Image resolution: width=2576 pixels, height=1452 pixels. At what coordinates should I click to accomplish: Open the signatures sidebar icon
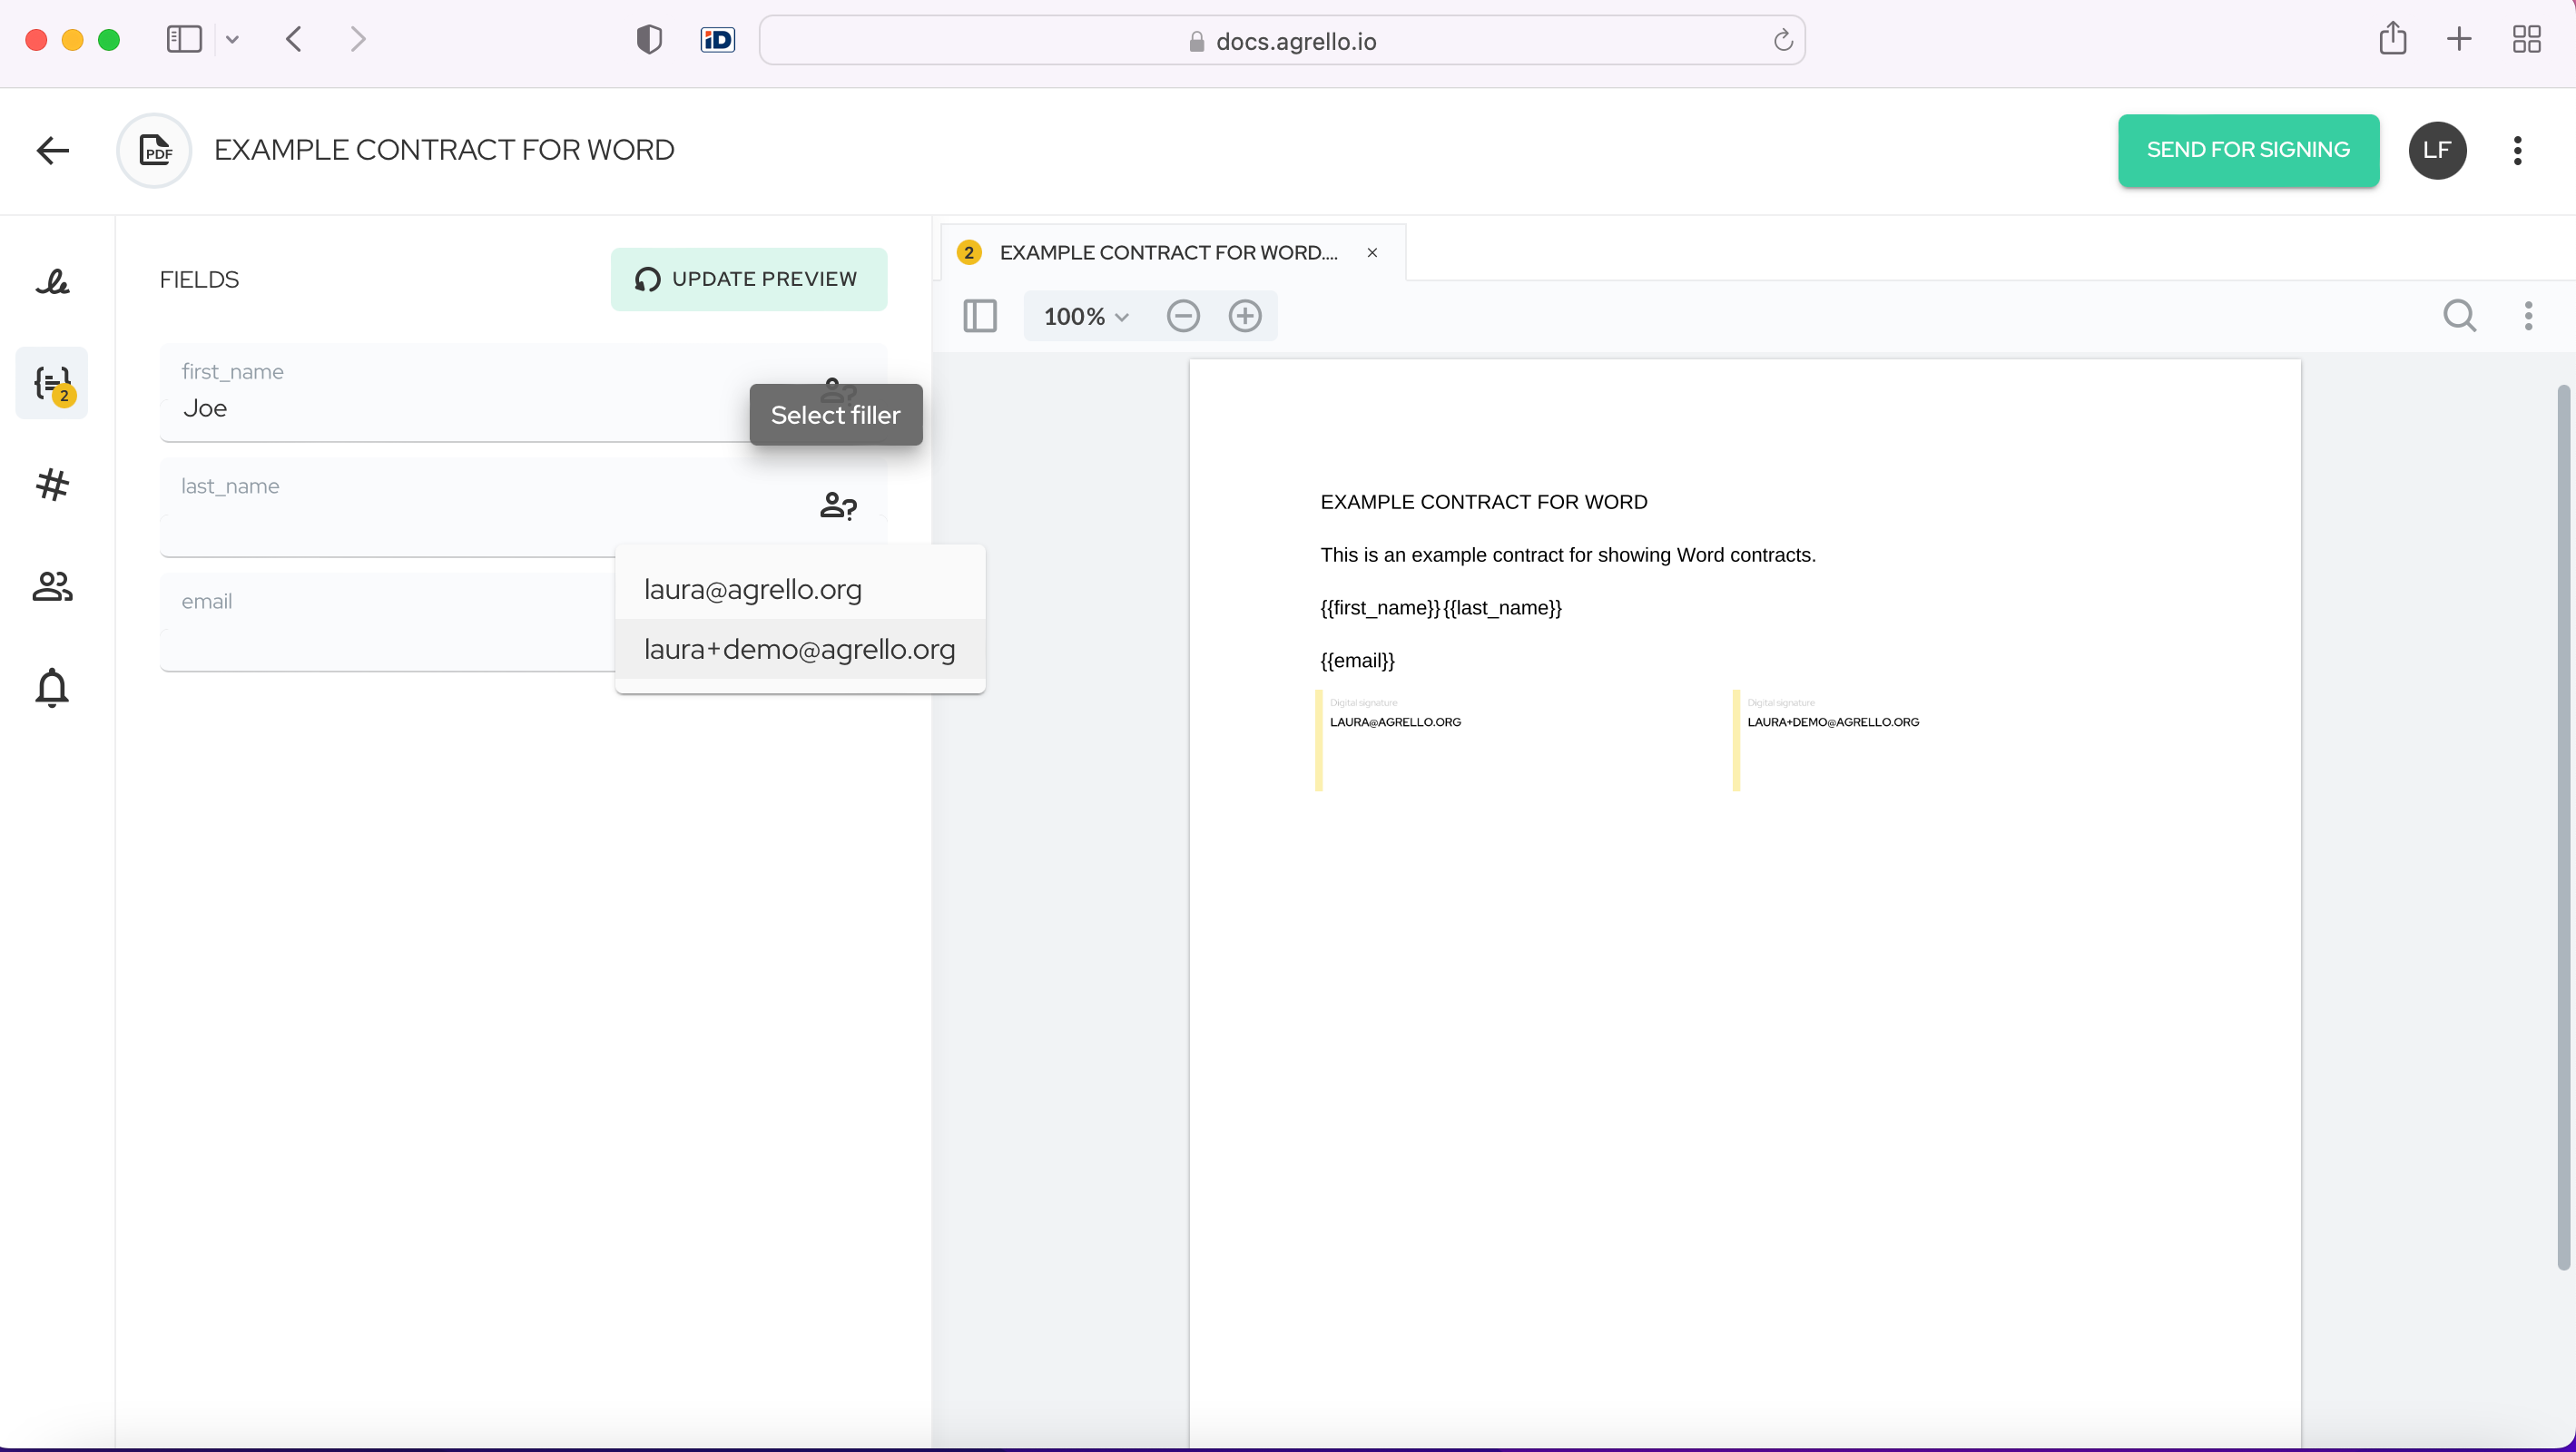[x=52, y=282]
